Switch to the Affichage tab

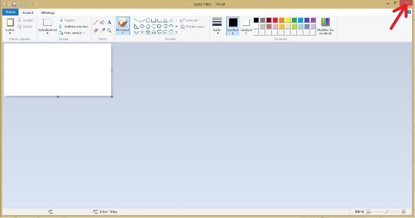[x=48, y=13]
